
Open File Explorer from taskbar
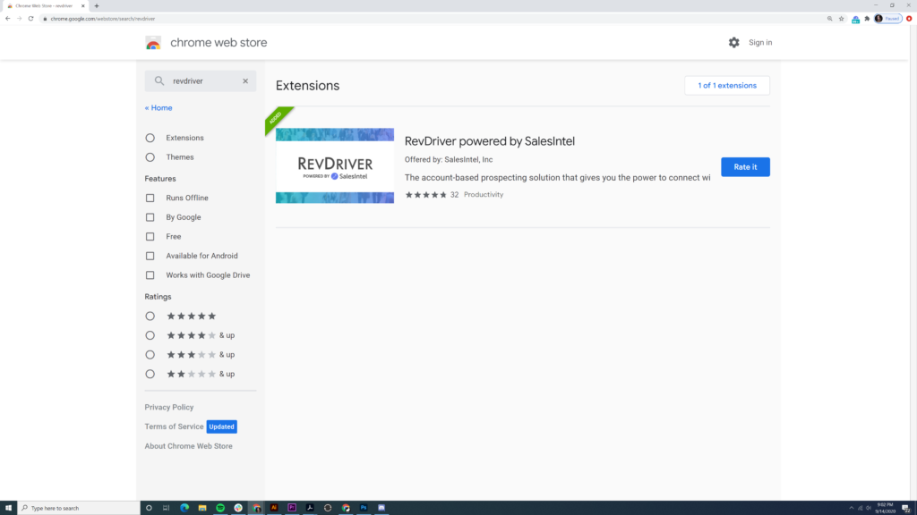(202, 508)
